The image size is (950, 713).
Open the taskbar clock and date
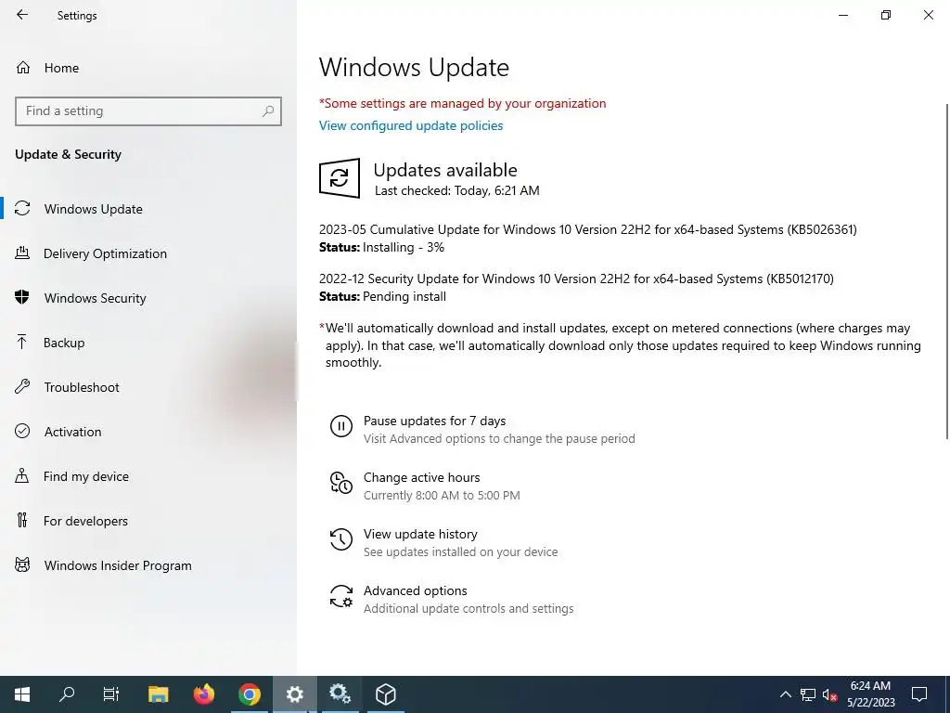pos(870,694)
